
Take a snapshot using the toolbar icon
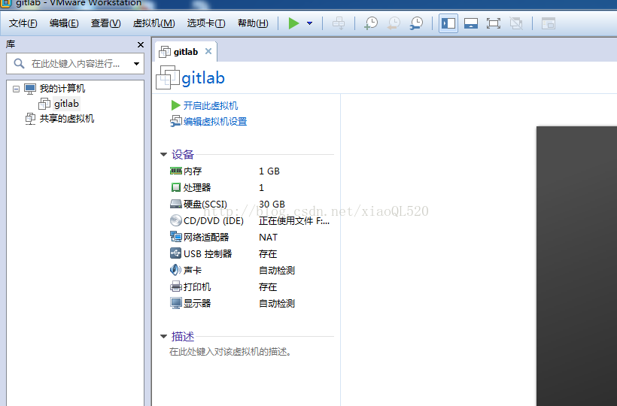coord(371,23)
